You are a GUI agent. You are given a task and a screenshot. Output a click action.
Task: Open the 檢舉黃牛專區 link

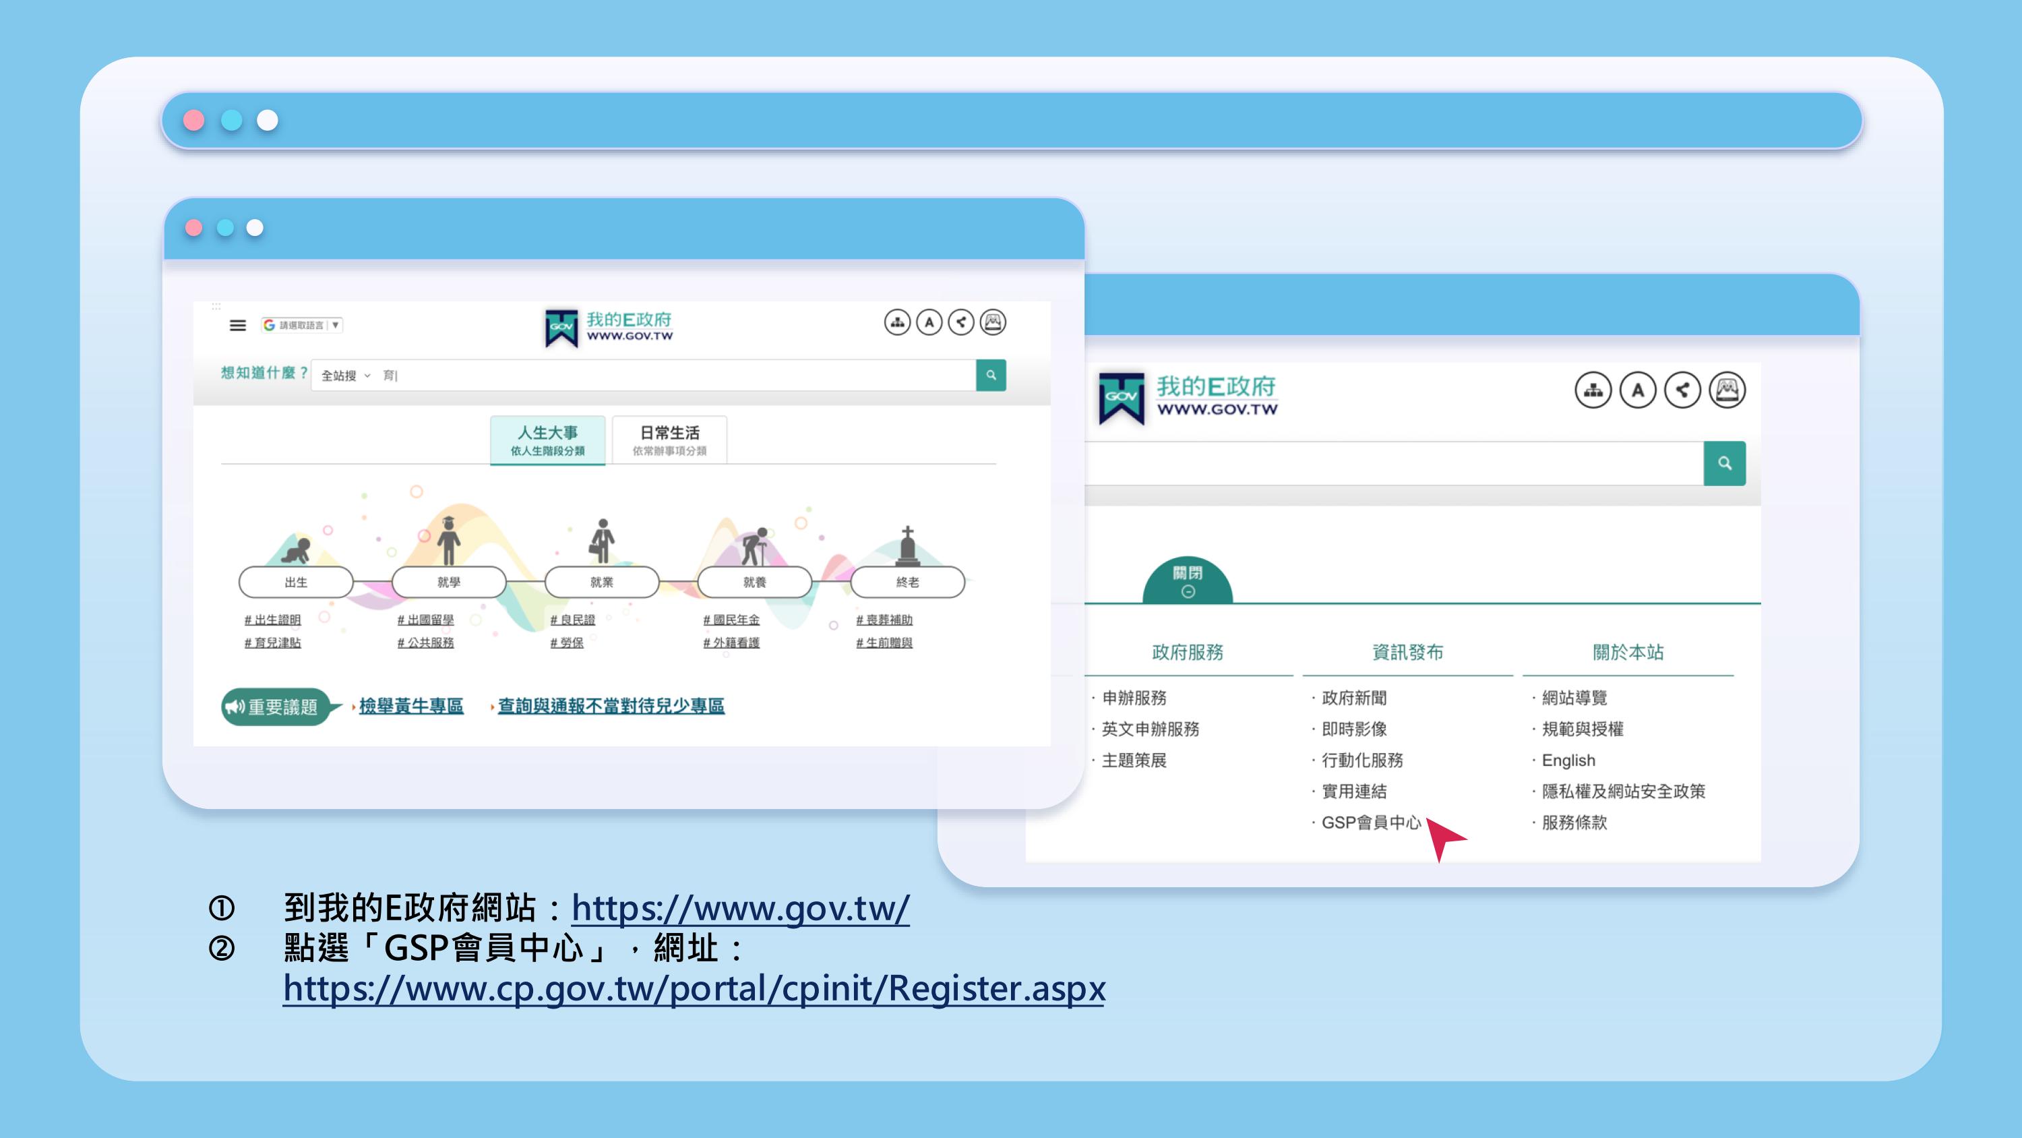[x=409, y=706]
